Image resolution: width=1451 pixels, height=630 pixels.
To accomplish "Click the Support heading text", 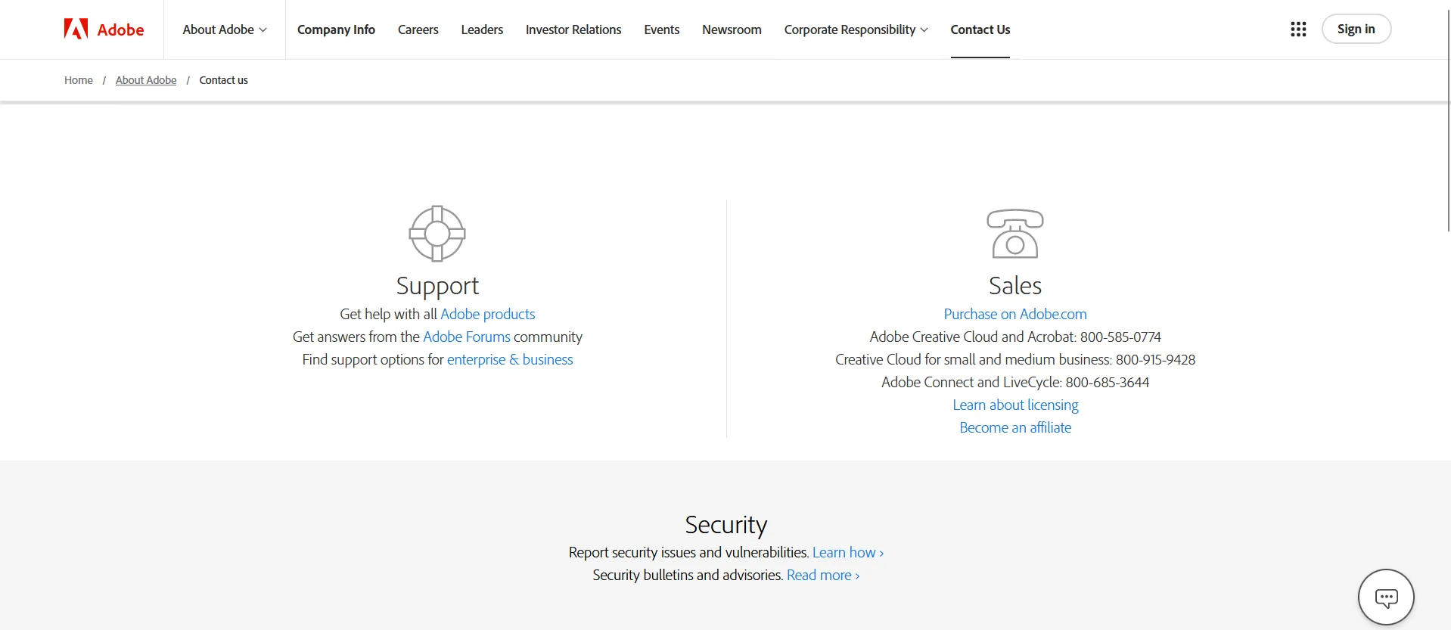I will click(437, 286).
